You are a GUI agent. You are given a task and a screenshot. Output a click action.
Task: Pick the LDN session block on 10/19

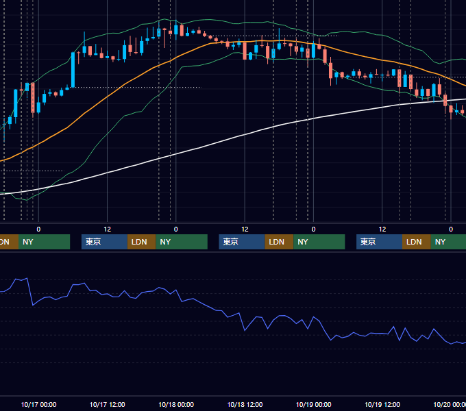coord(417,242)
